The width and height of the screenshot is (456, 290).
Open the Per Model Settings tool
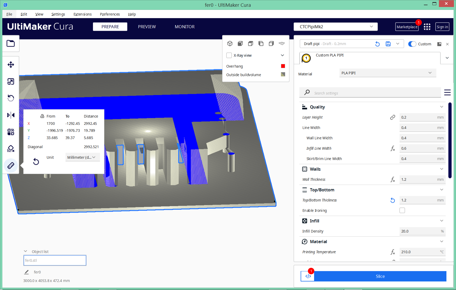coord(11,132)
